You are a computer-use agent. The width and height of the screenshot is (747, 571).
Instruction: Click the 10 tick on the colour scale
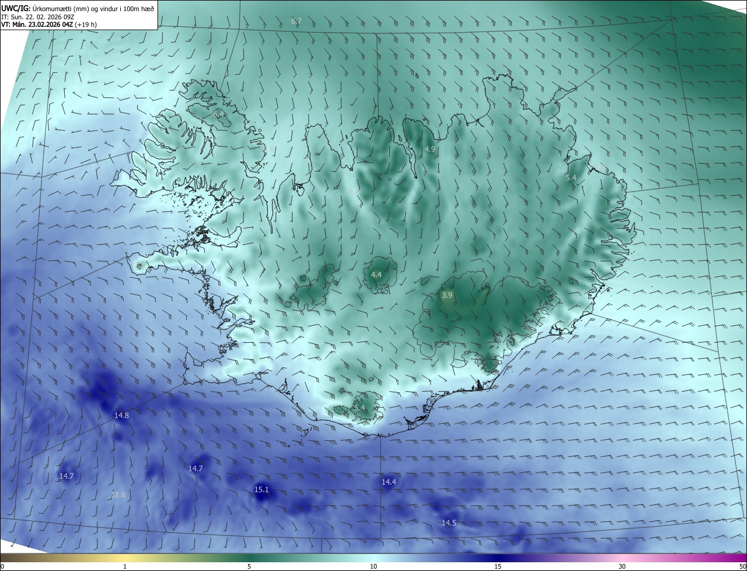pos(373,566)
